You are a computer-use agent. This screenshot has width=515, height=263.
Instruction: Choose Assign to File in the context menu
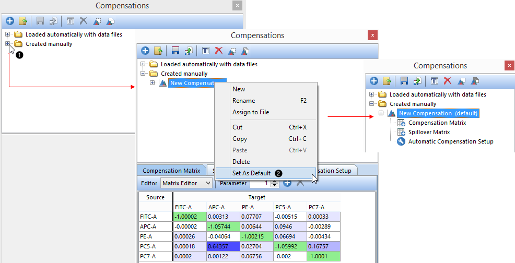tap(250, 112)
